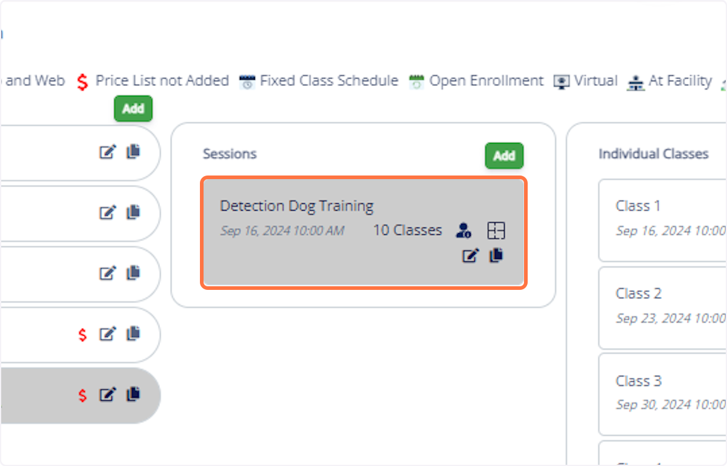
Task: Click the Open Enrollment calendar icon
Action: click(416, 82)
